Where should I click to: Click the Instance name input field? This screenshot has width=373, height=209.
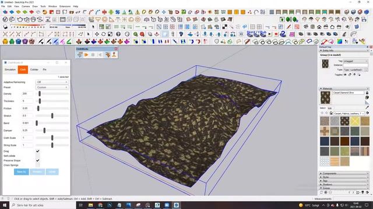click(x=355, y=65)
